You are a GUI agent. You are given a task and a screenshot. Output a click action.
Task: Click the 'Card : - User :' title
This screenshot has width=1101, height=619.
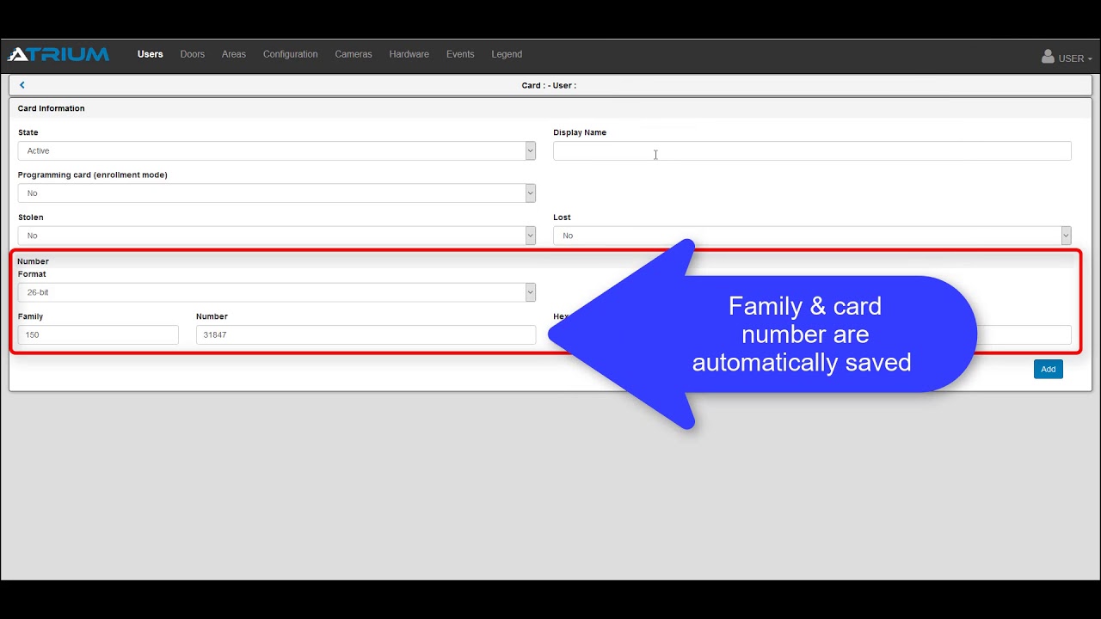[549, 85]
